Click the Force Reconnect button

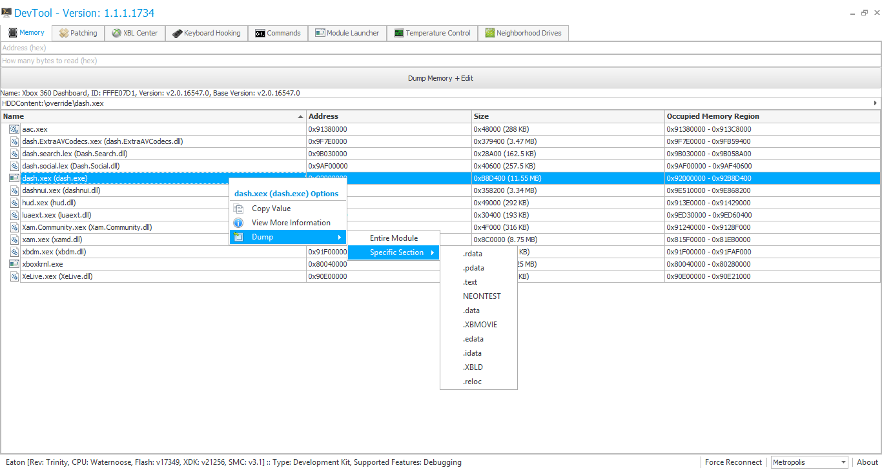tap(733, 462)
